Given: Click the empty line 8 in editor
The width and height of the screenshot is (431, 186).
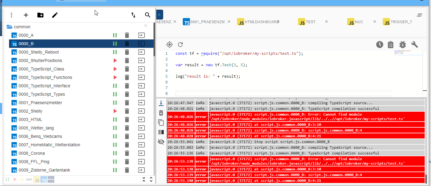Looking at the screenshot, I should coord(284,94).
